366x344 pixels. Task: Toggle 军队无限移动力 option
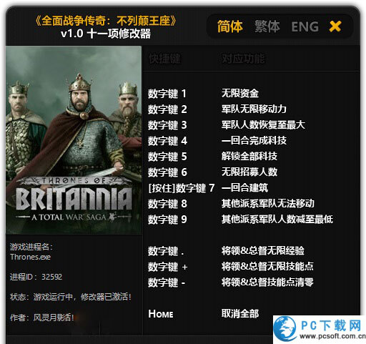pyautogui.click(x=254, y=109)
